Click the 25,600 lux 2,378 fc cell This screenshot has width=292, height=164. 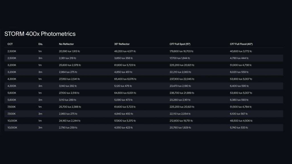[69, 65]
